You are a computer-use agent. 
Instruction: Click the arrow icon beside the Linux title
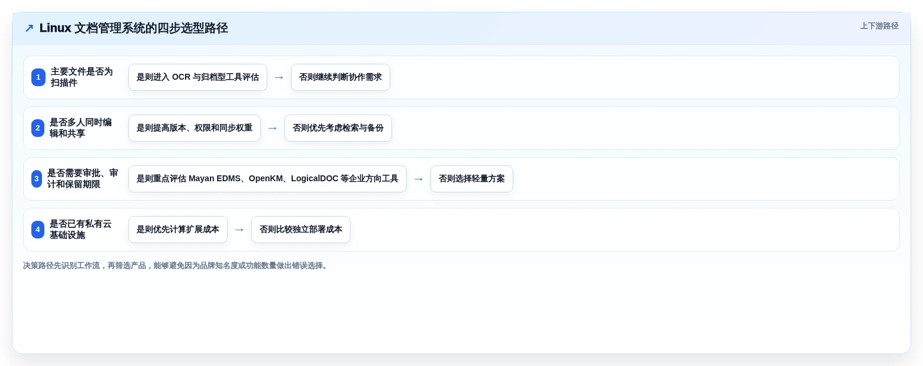(x=29, y=28)
